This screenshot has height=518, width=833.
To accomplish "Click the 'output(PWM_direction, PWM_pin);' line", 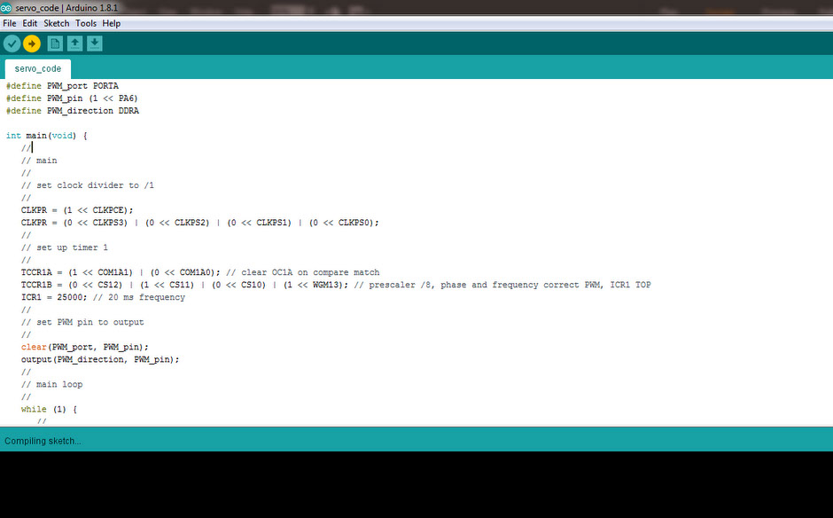I will click(x=100, y=359).
